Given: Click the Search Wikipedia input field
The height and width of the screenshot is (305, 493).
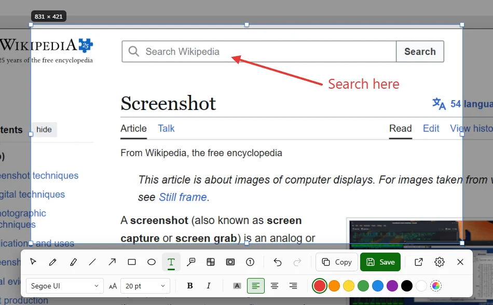Looking at the screenshot, I should pos(259,51).
